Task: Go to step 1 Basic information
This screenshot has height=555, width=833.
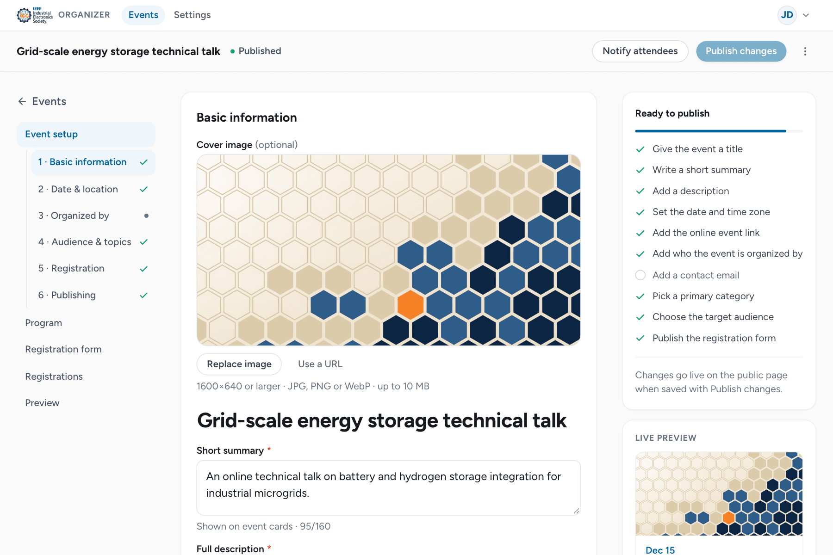Action: (x=93, y=162)
